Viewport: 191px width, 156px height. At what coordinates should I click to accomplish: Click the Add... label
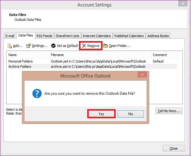coord(18,46)
